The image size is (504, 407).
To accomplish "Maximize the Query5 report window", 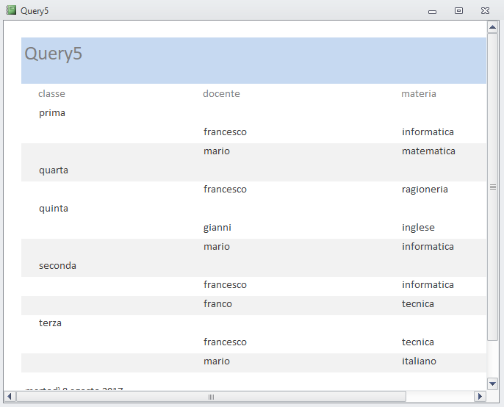I will (458, 11).
